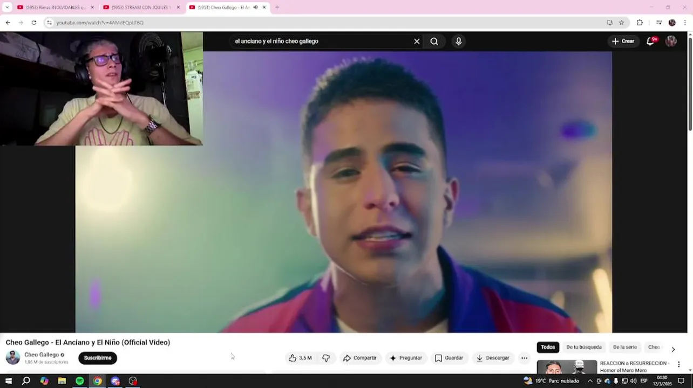Open the Chrome extensions puzzle icon

(x=640, y=23)
